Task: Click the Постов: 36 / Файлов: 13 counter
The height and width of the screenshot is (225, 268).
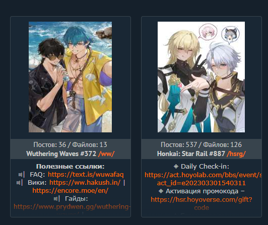Action: [x=70, y=144]
